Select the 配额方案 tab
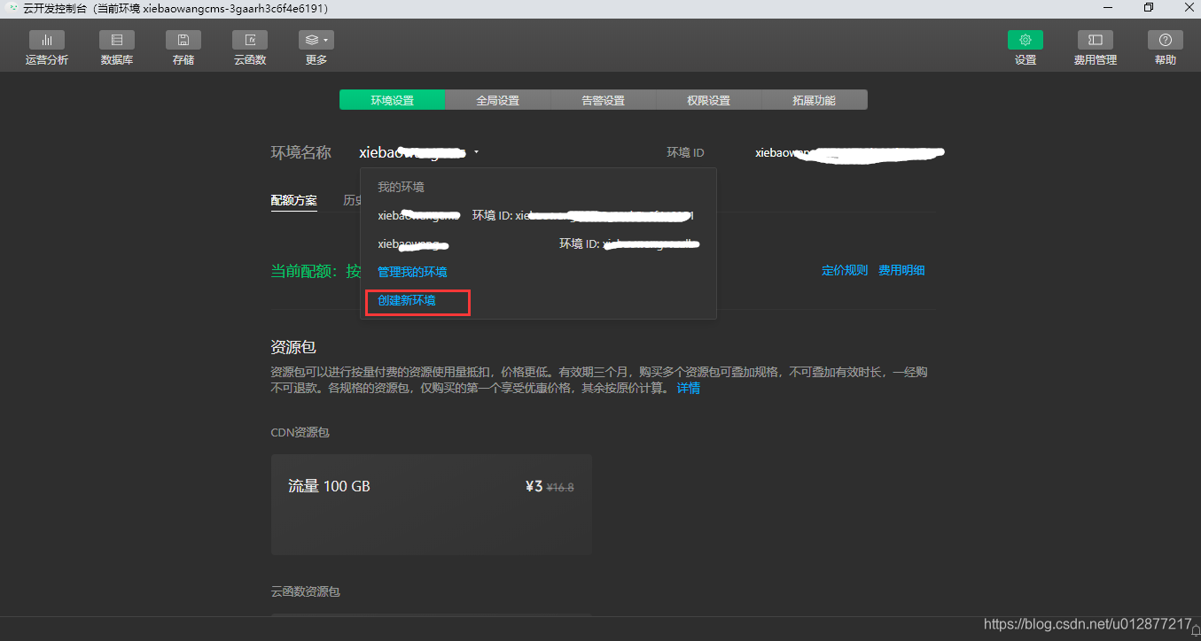This screenshot has height=641, width=1201. pos(293,200)
